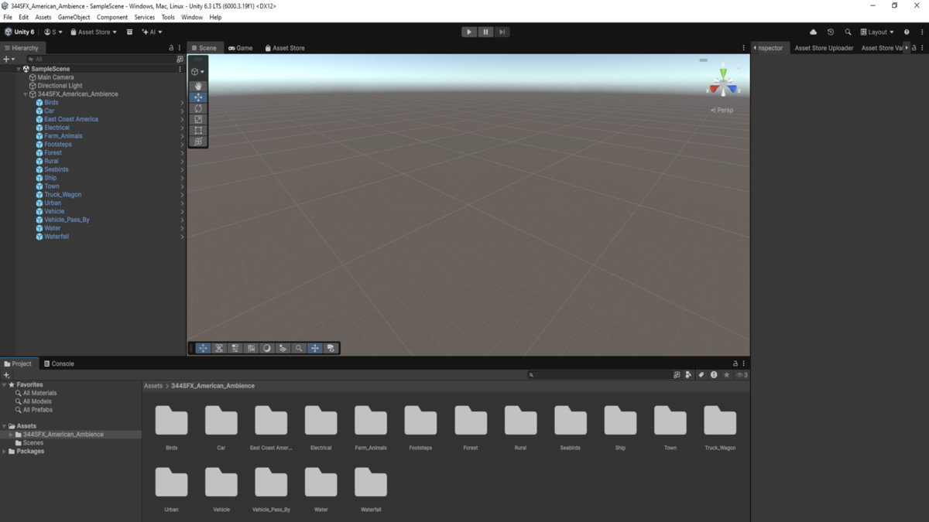Select the Hand view tool

[198, 87]
